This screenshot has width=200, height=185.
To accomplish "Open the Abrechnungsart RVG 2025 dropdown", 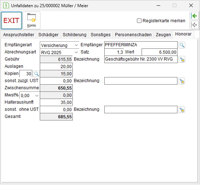I will [x=59, y=52].
